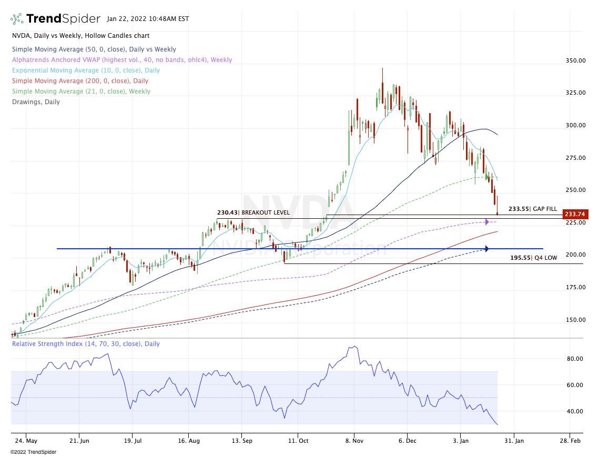Click the TrendSpider brand name text

(64, 19)
